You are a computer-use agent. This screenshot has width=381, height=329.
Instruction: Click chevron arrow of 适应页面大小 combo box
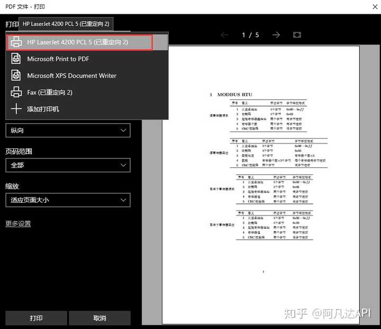(123, 200)
